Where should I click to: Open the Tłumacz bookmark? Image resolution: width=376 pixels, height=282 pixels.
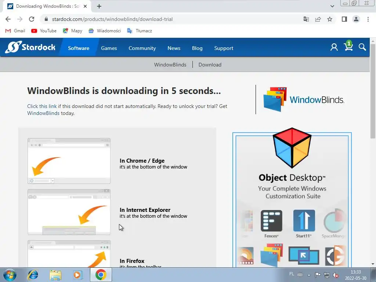140,31
